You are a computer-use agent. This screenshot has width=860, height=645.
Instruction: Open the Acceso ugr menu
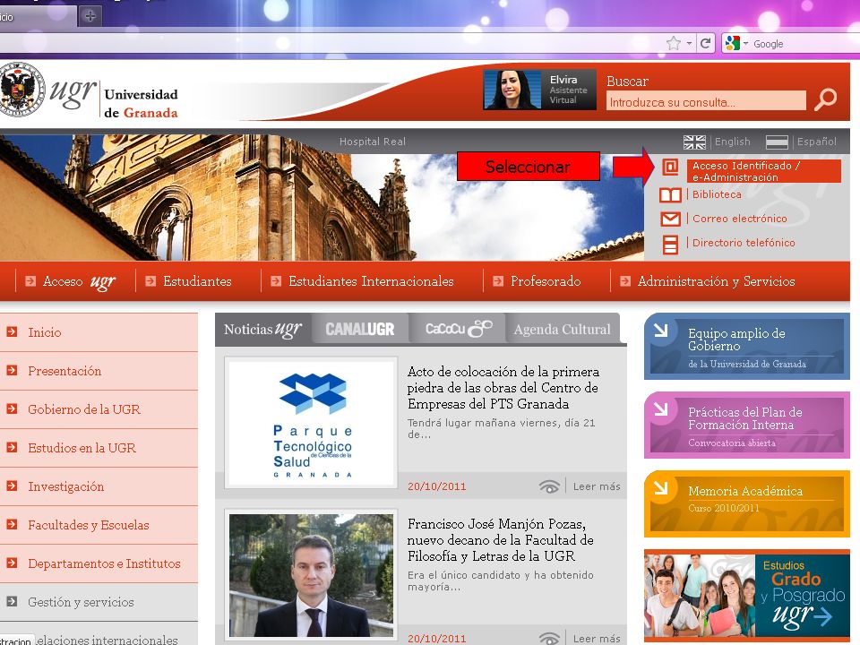80,281
